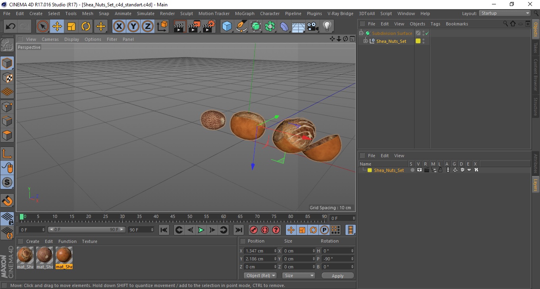This screenshot has width=540, height=289.
Task: Click the Record Active Objects button
Action: coord(253,230)
